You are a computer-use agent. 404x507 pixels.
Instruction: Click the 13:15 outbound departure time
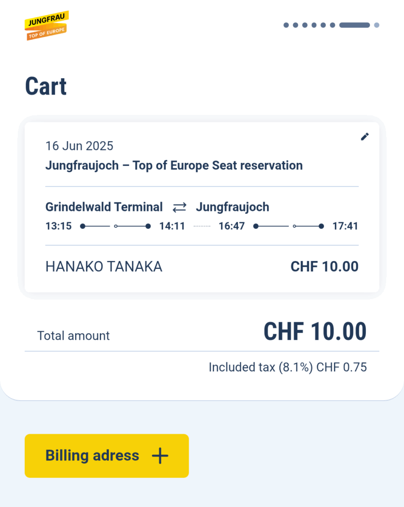click(x=58, y=226)
